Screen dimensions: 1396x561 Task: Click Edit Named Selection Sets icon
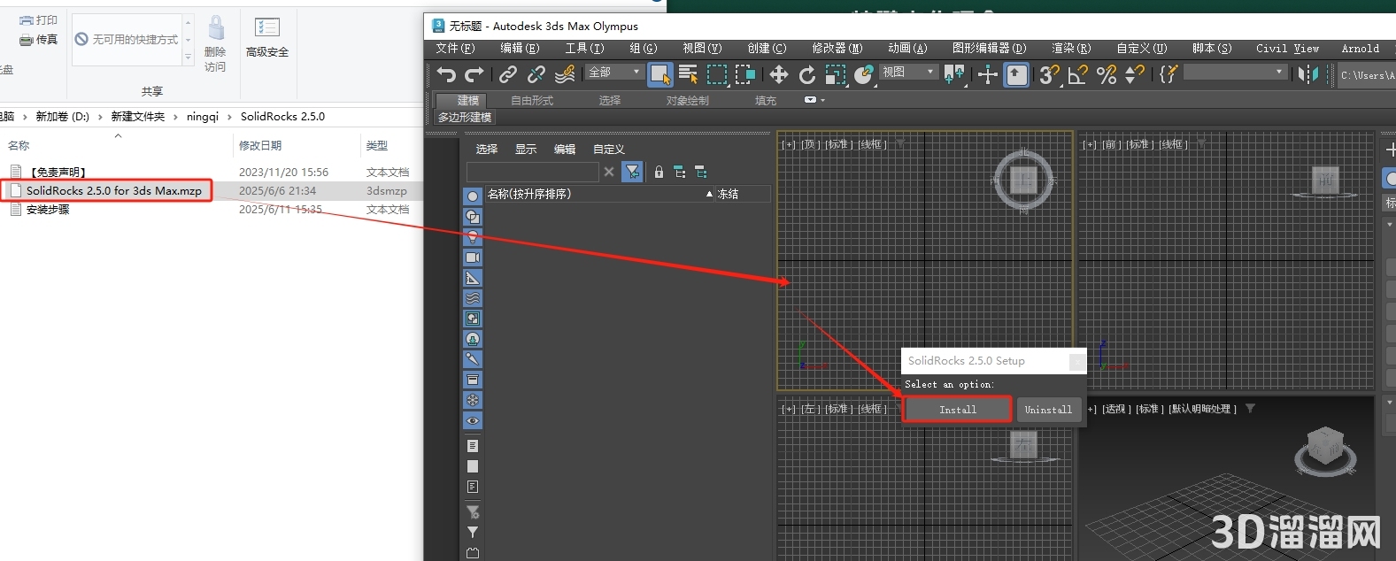pyautogui.click(x=1168, y=74)
